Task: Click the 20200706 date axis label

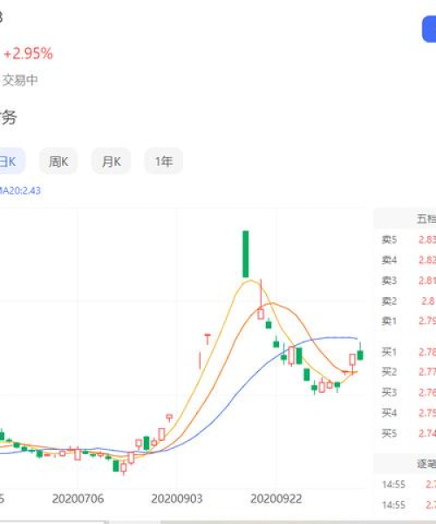Action: click(78, 499)
